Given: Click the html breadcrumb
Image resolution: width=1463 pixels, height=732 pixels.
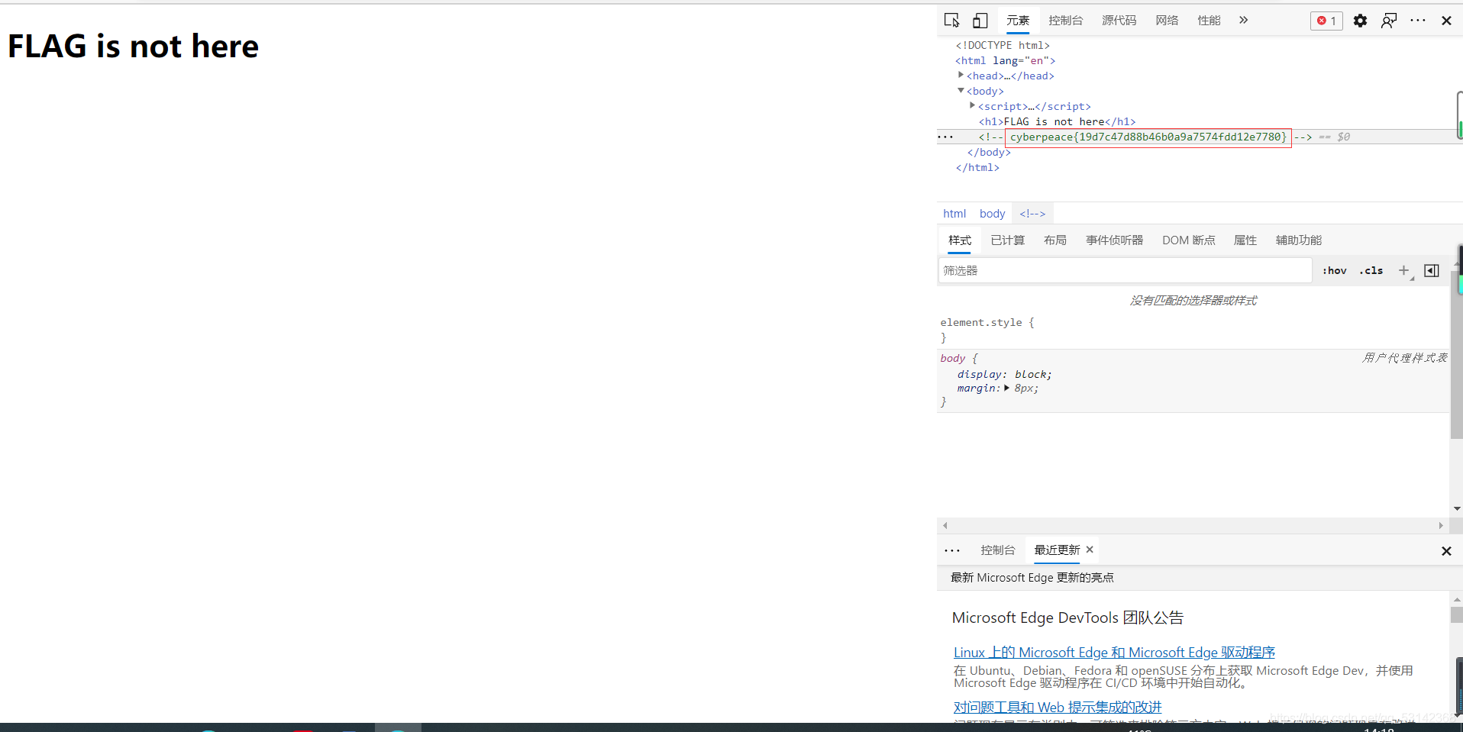Looking at the screenshot, I should 954,214.
